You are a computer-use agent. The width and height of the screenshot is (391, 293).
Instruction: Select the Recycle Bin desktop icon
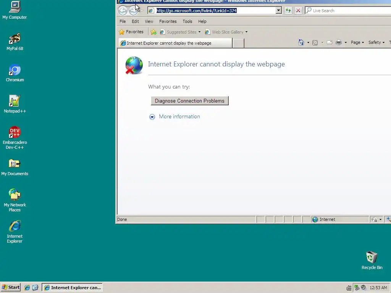coord(372,260)
